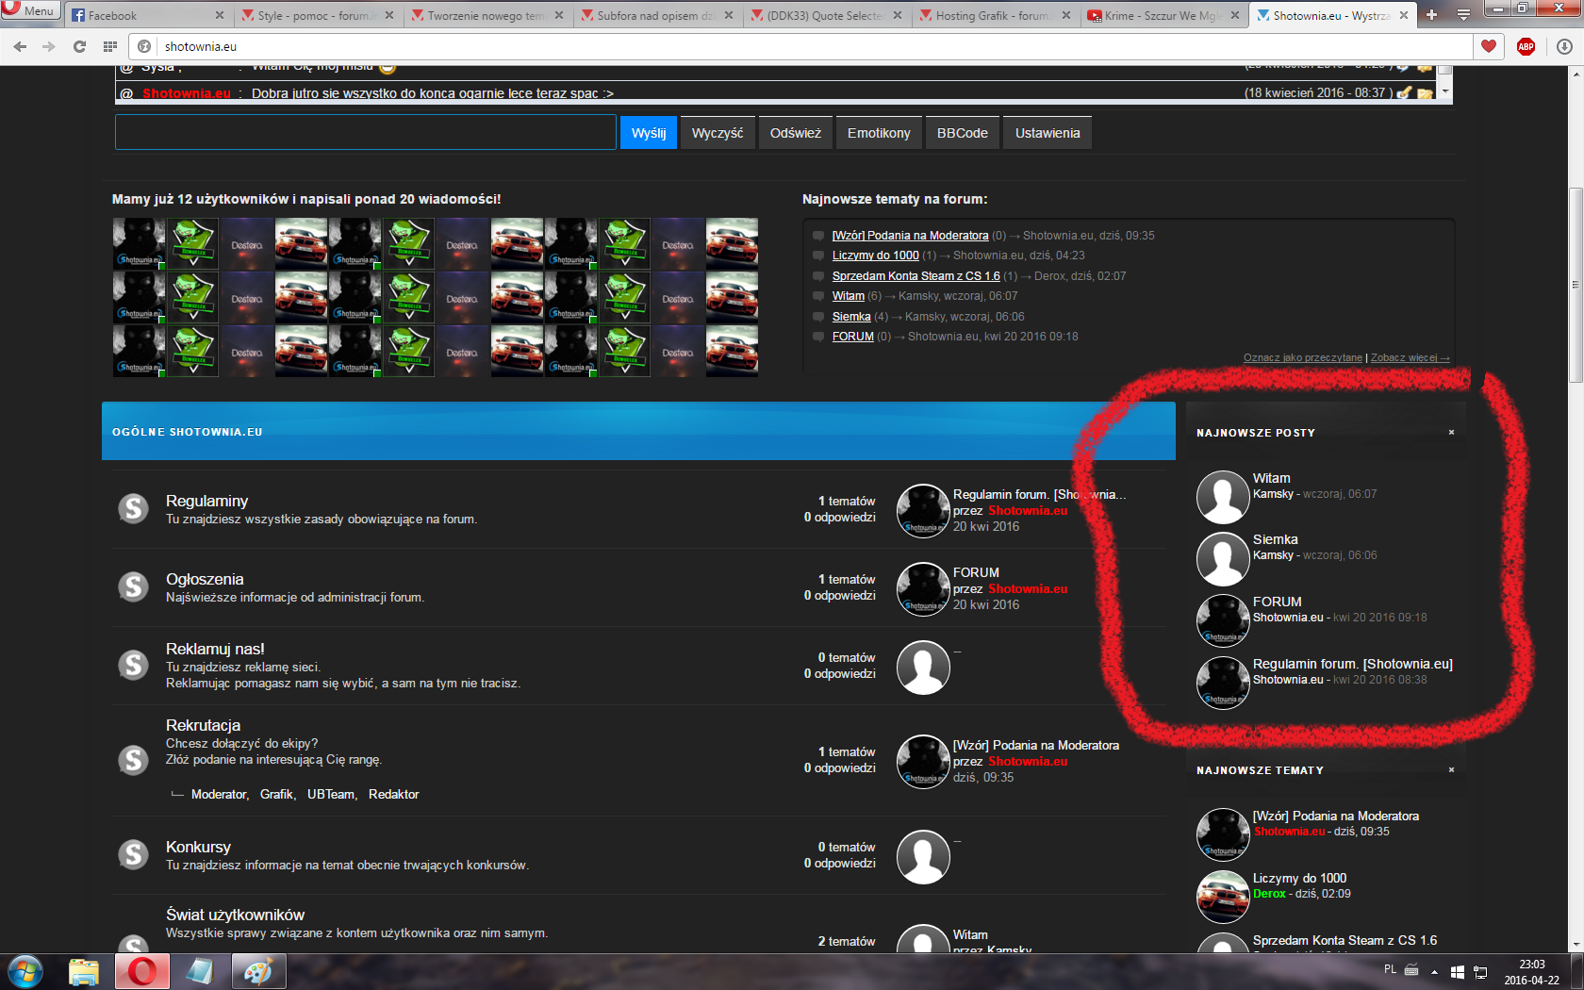The height and width of the screenshot is (990, 1584).
Task: Open the browser downloads icon
Action: [1564, 46]
